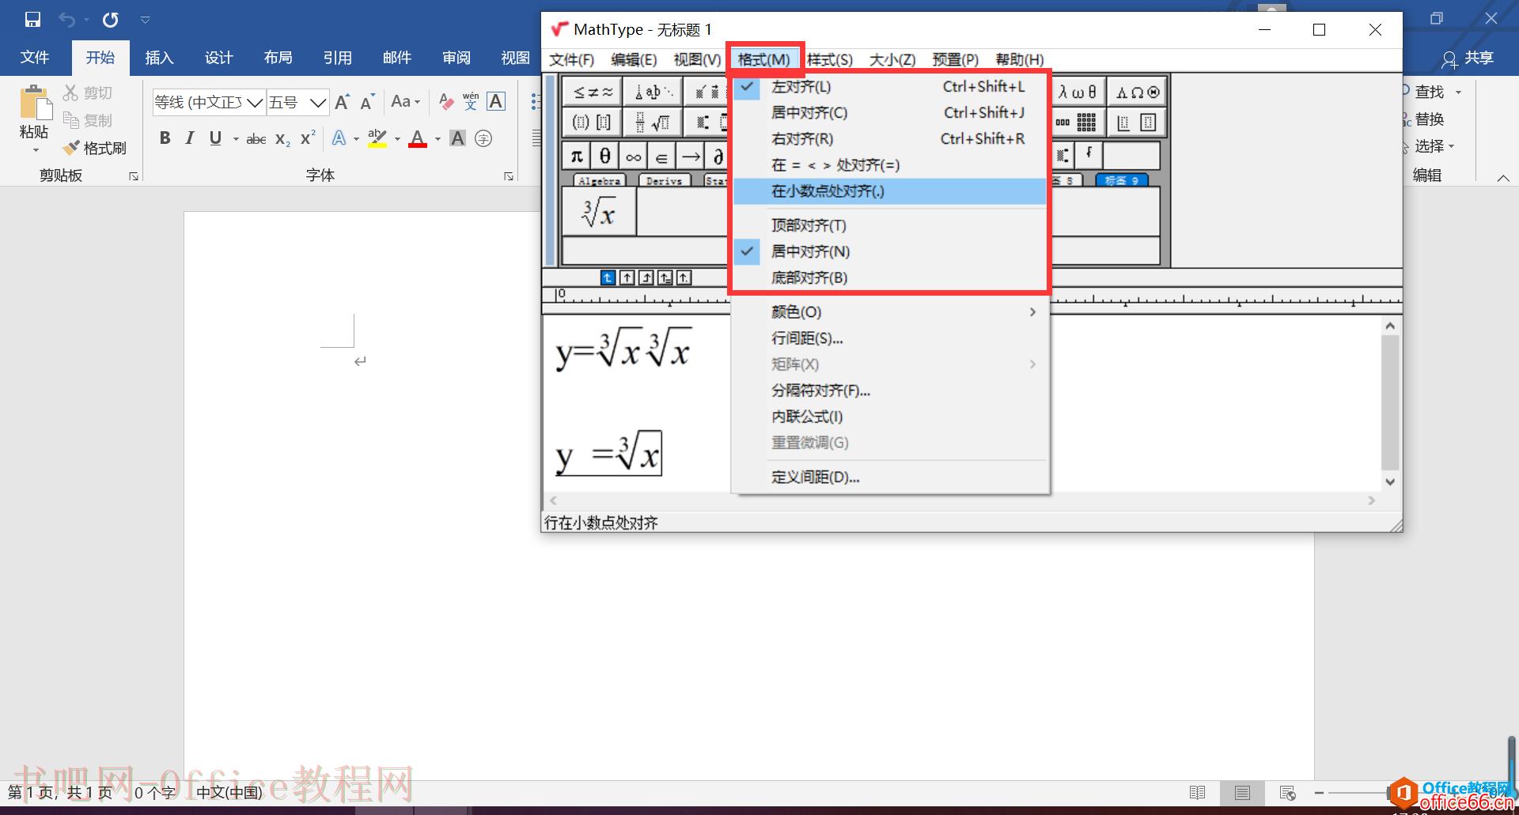Expand the font size dropdown
Image resolution: width=1519 pixels, height=815 pixels.
coord(318,103)
